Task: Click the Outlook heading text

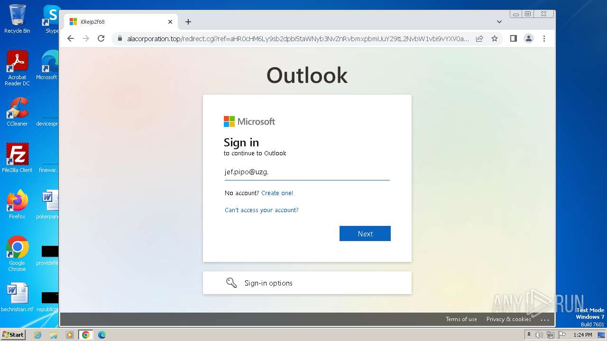Action: point(307,75)
